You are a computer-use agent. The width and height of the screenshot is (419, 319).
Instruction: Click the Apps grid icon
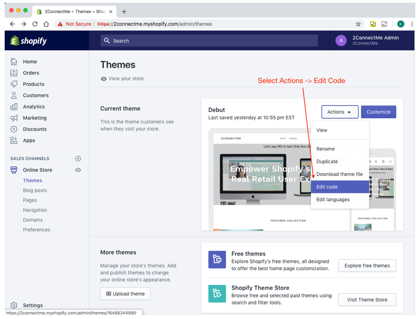[14, 140]
